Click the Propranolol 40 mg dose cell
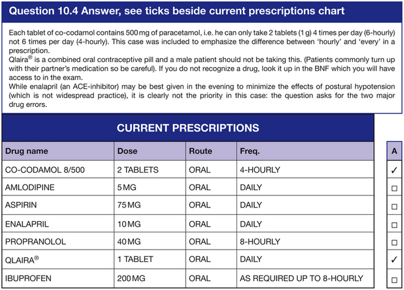The image size is (404, 290). click(129, 242)
